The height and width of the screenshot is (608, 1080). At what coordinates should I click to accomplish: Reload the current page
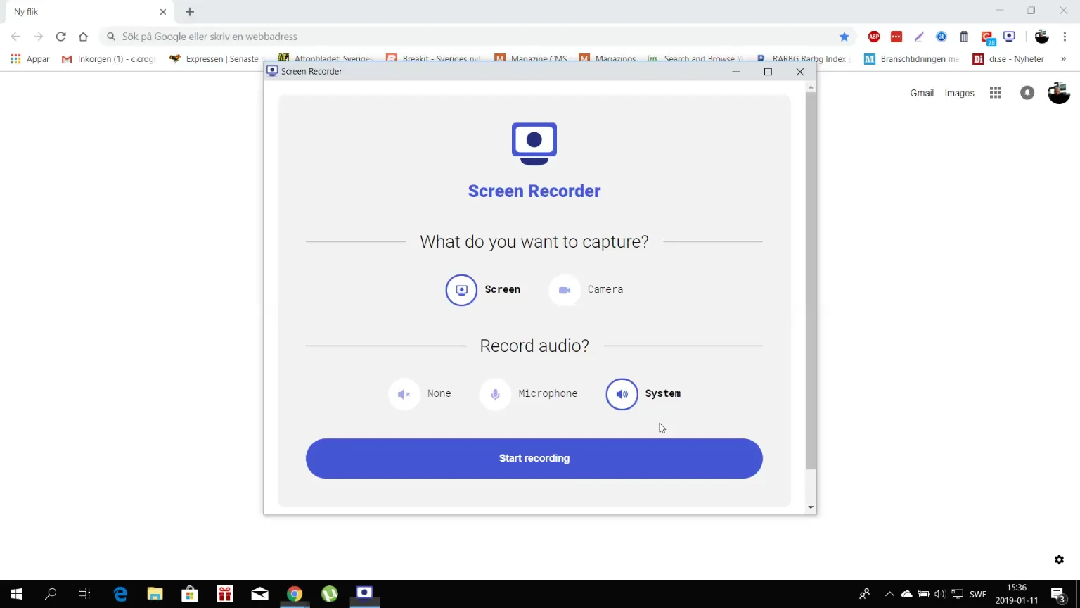pyautogui.click(x=61, y=37)
